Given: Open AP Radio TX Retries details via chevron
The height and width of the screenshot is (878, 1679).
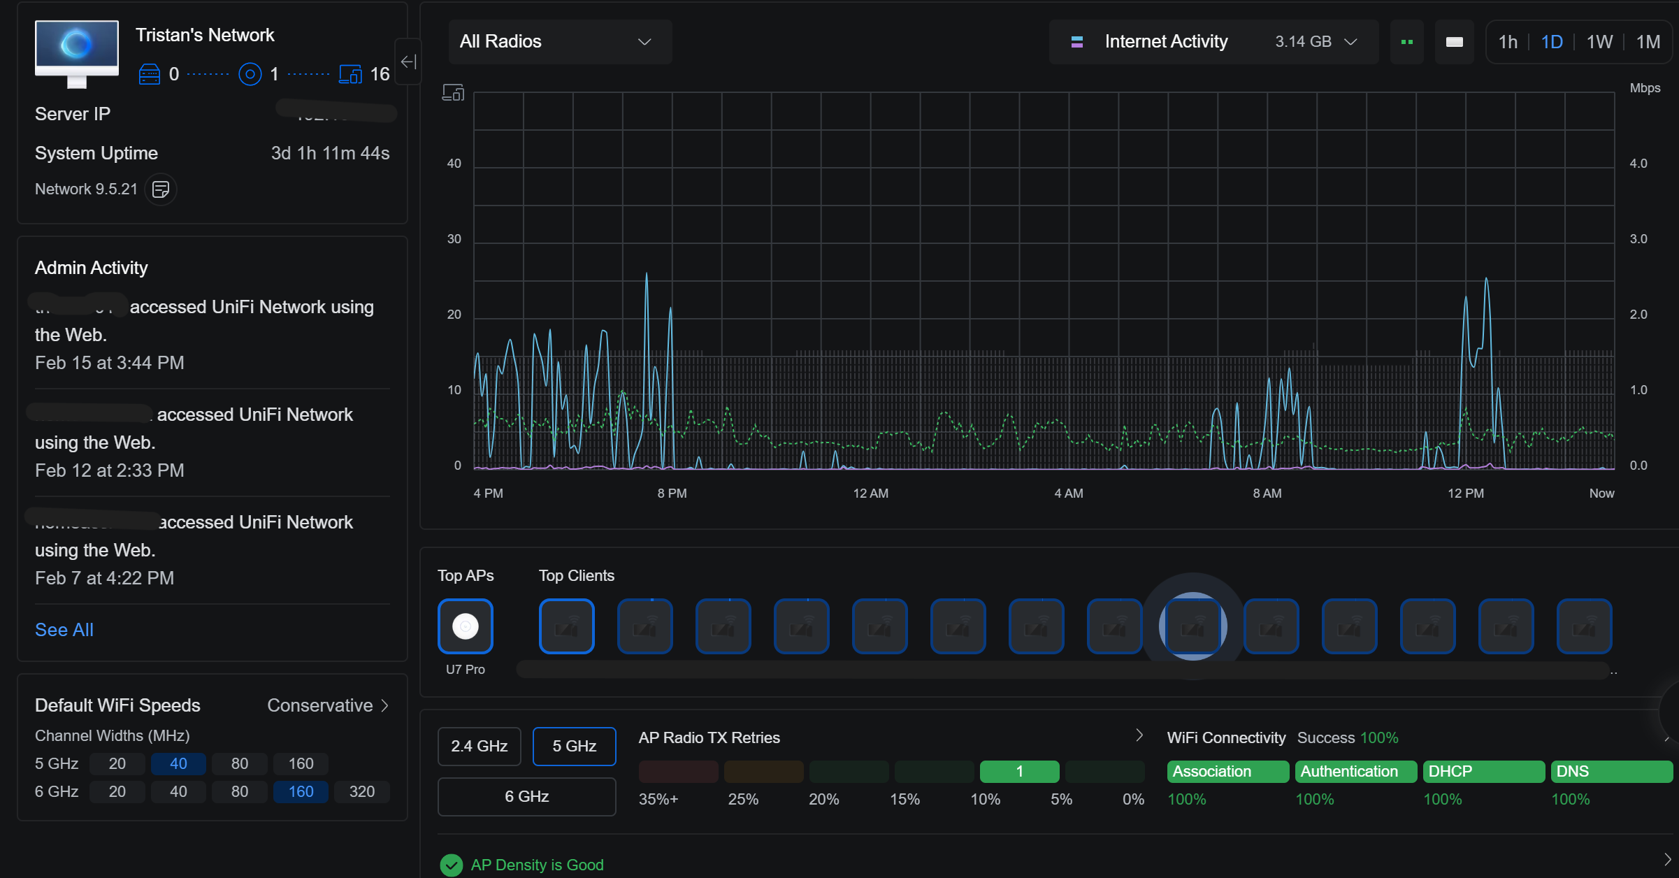Looking at the screenshot, I should click(1139, 735).
